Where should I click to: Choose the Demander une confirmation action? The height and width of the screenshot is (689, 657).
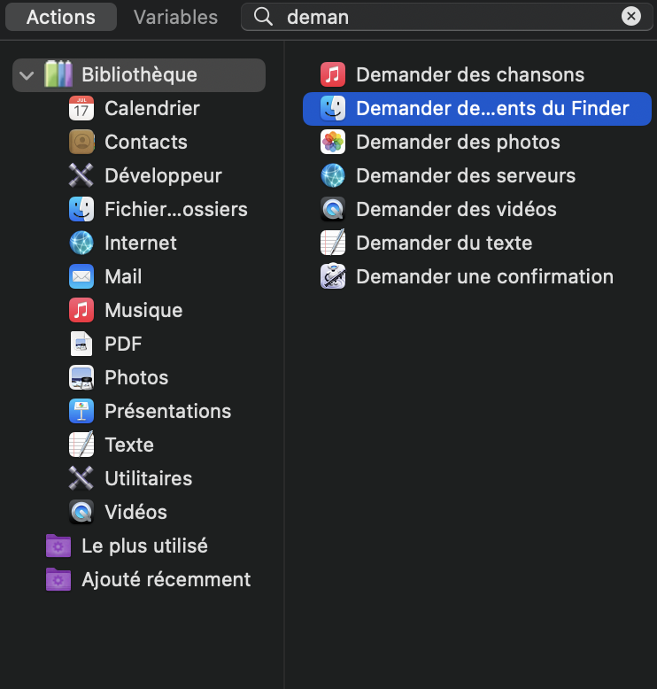pos(484,277)
